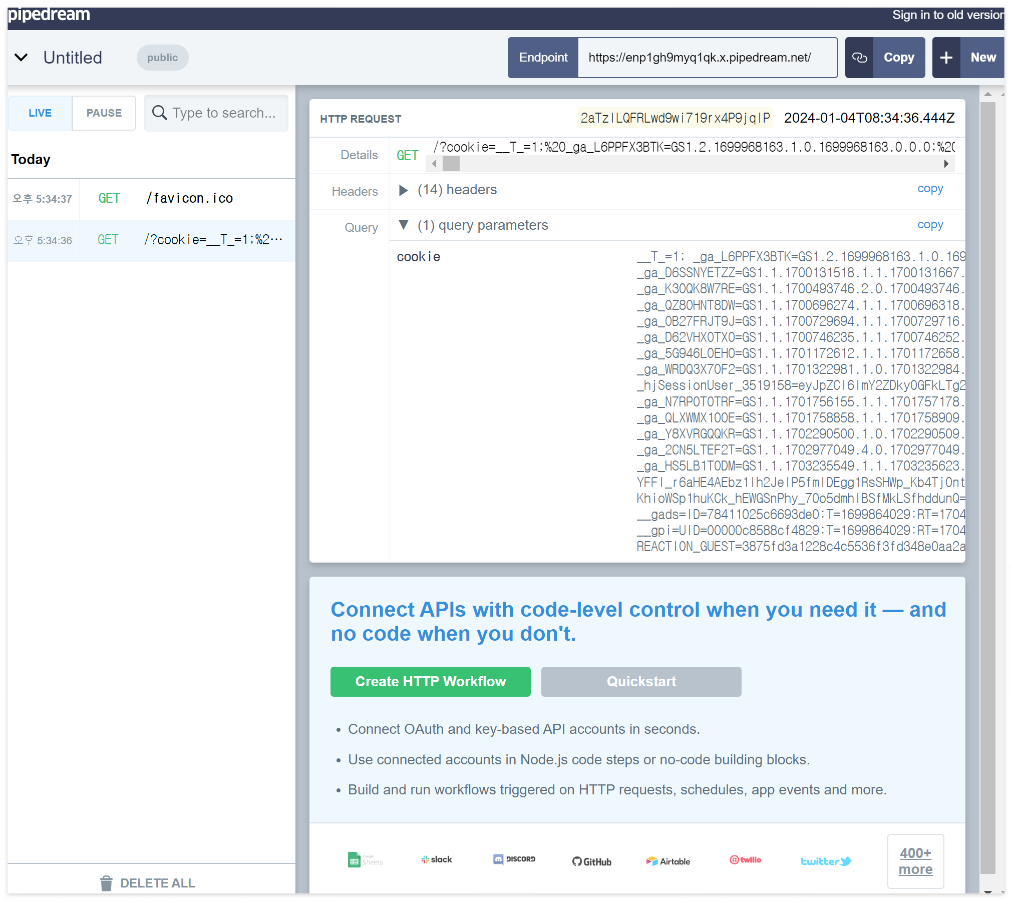Image resolution: width=1012 pixels, height=901 pixels.
Task: Open the GitHub integration logo
Action: pyautogui.click(x=592, y=861)
